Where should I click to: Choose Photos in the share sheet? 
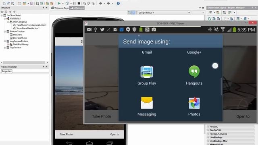pos(194,106)
